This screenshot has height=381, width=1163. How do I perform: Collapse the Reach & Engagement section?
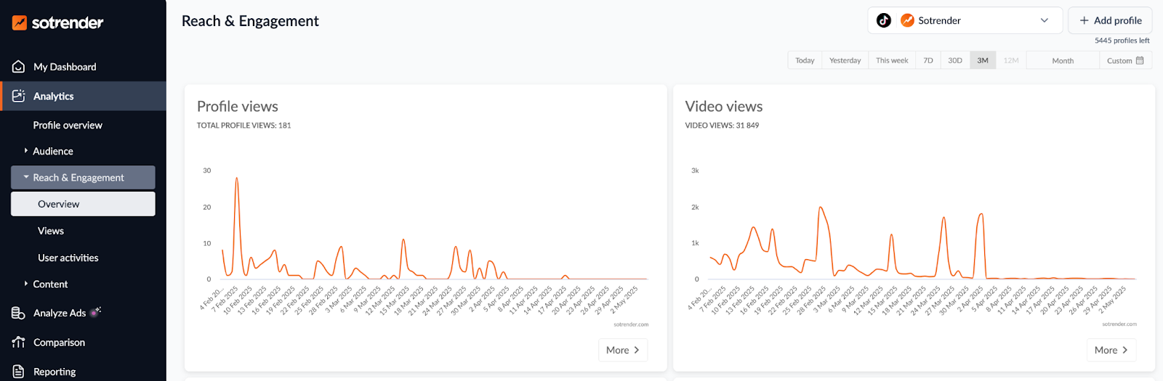click(26, 177)
